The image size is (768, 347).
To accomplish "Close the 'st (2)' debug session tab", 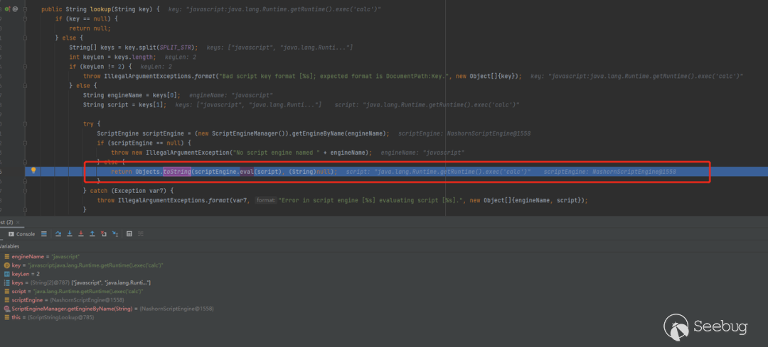I will [18, 223].
